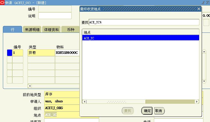The height and width of the screenshot is (122, 210).
Task: Click down arrow of lines vertical scrollbar
Action: point(204,81)
